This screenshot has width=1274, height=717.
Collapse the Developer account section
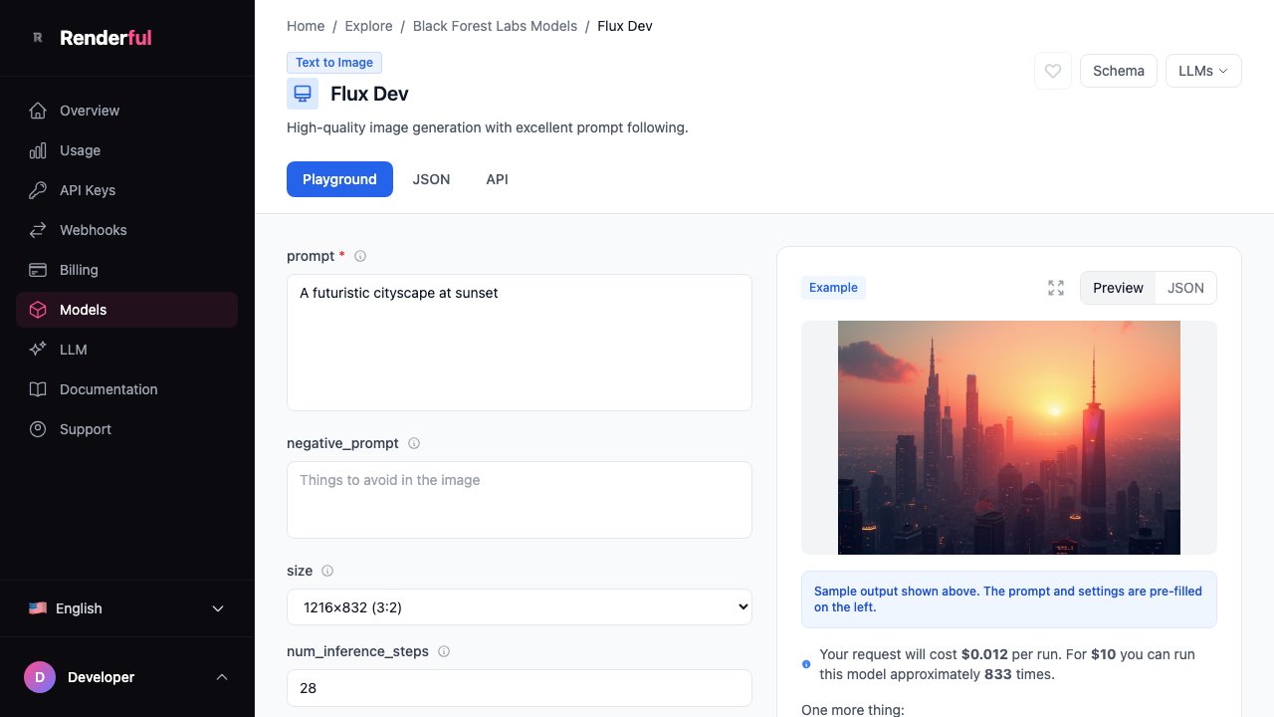click(x=221, y=677)
